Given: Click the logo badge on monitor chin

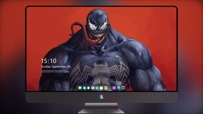Looking at the screenshot, I should coord(101,97).
